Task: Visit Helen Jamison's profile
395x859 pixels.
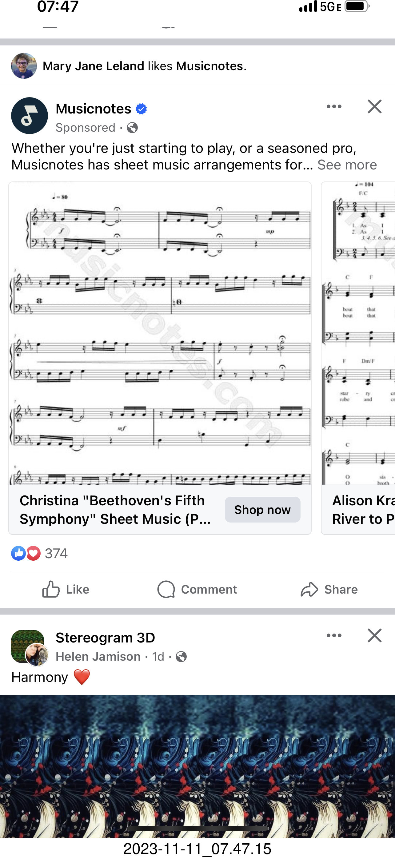Action: point(98,656)
